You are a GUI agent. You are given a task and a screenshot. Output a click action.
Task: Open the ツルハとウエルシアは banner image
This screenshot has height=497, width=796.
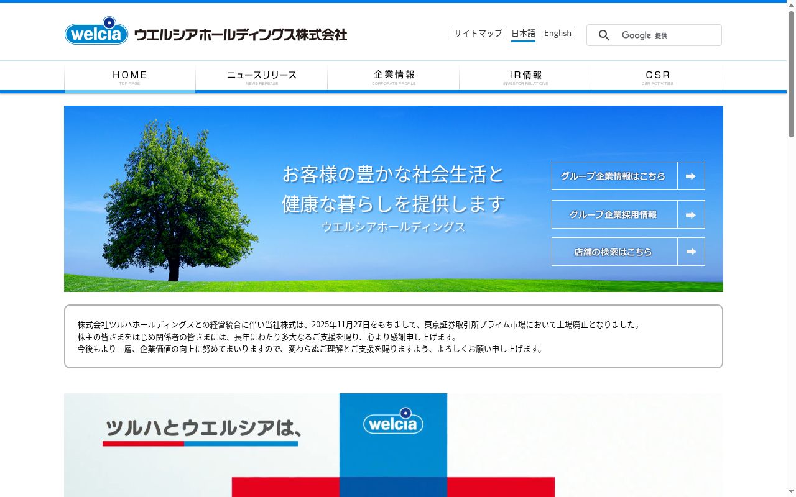coord(394,445)
